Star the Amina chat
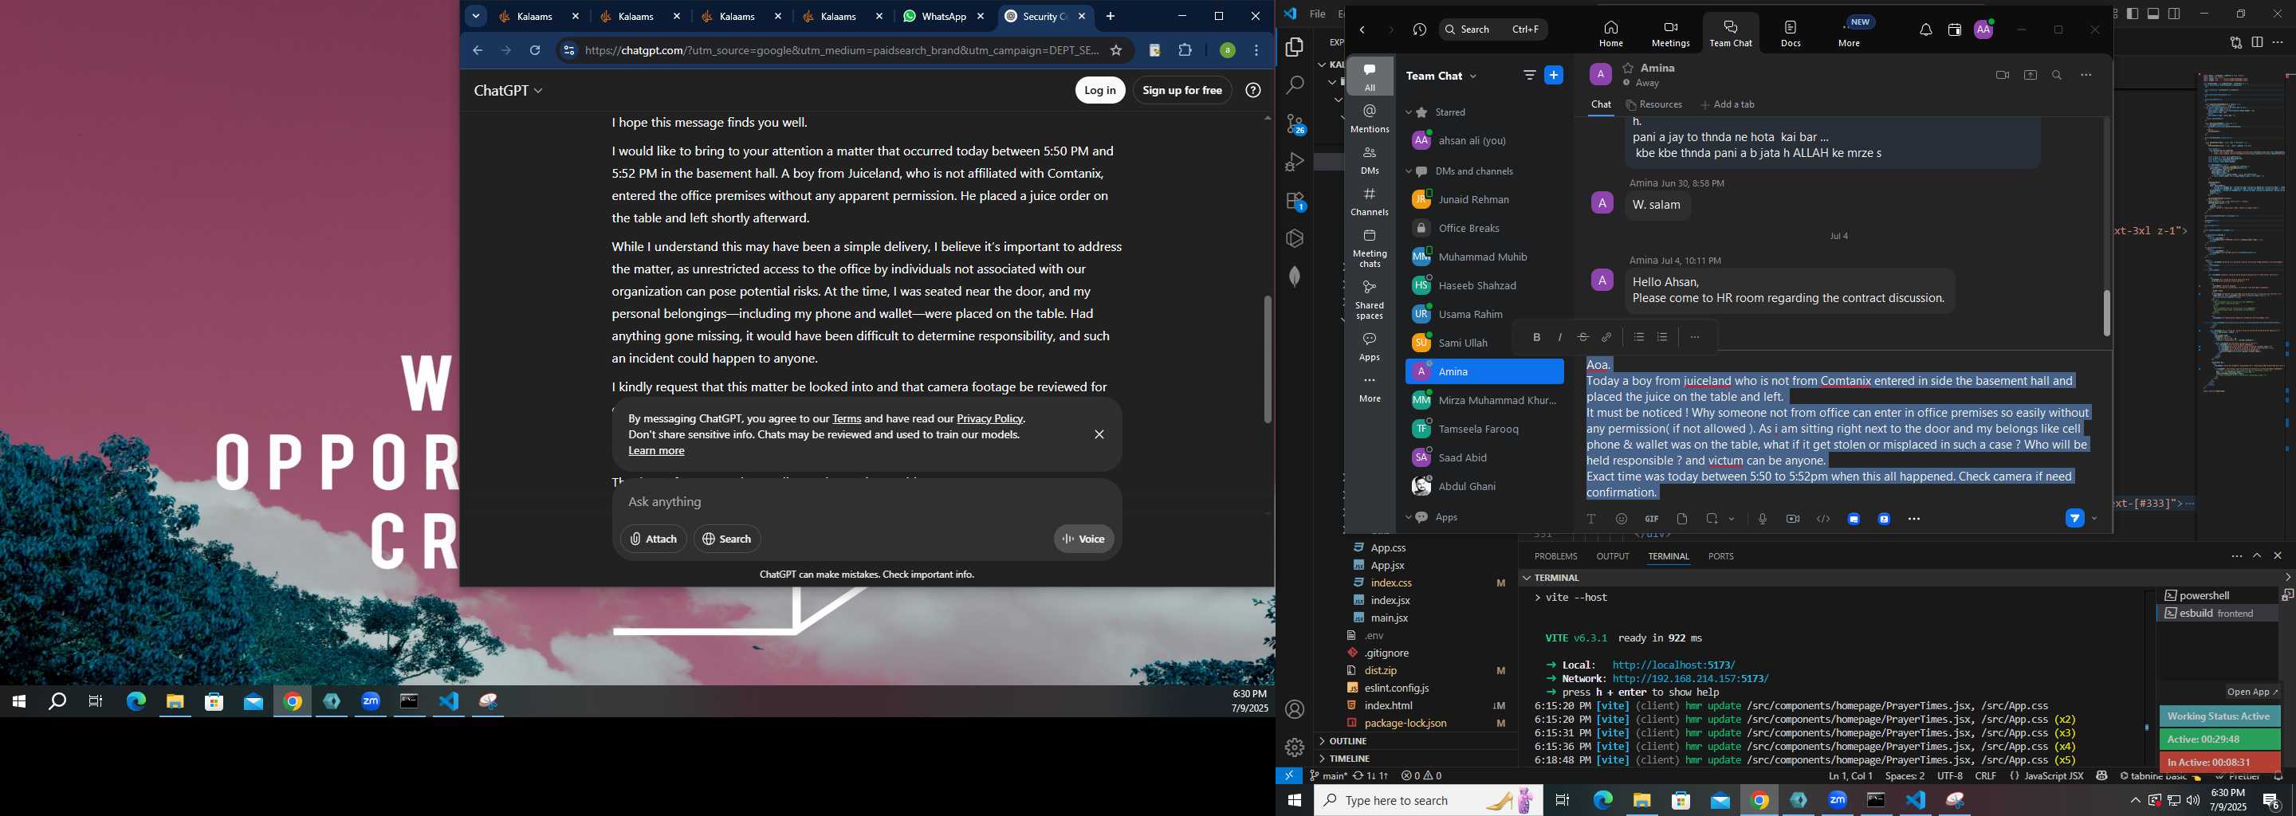The image size is (2296, 816). (x=1627, y=68)
